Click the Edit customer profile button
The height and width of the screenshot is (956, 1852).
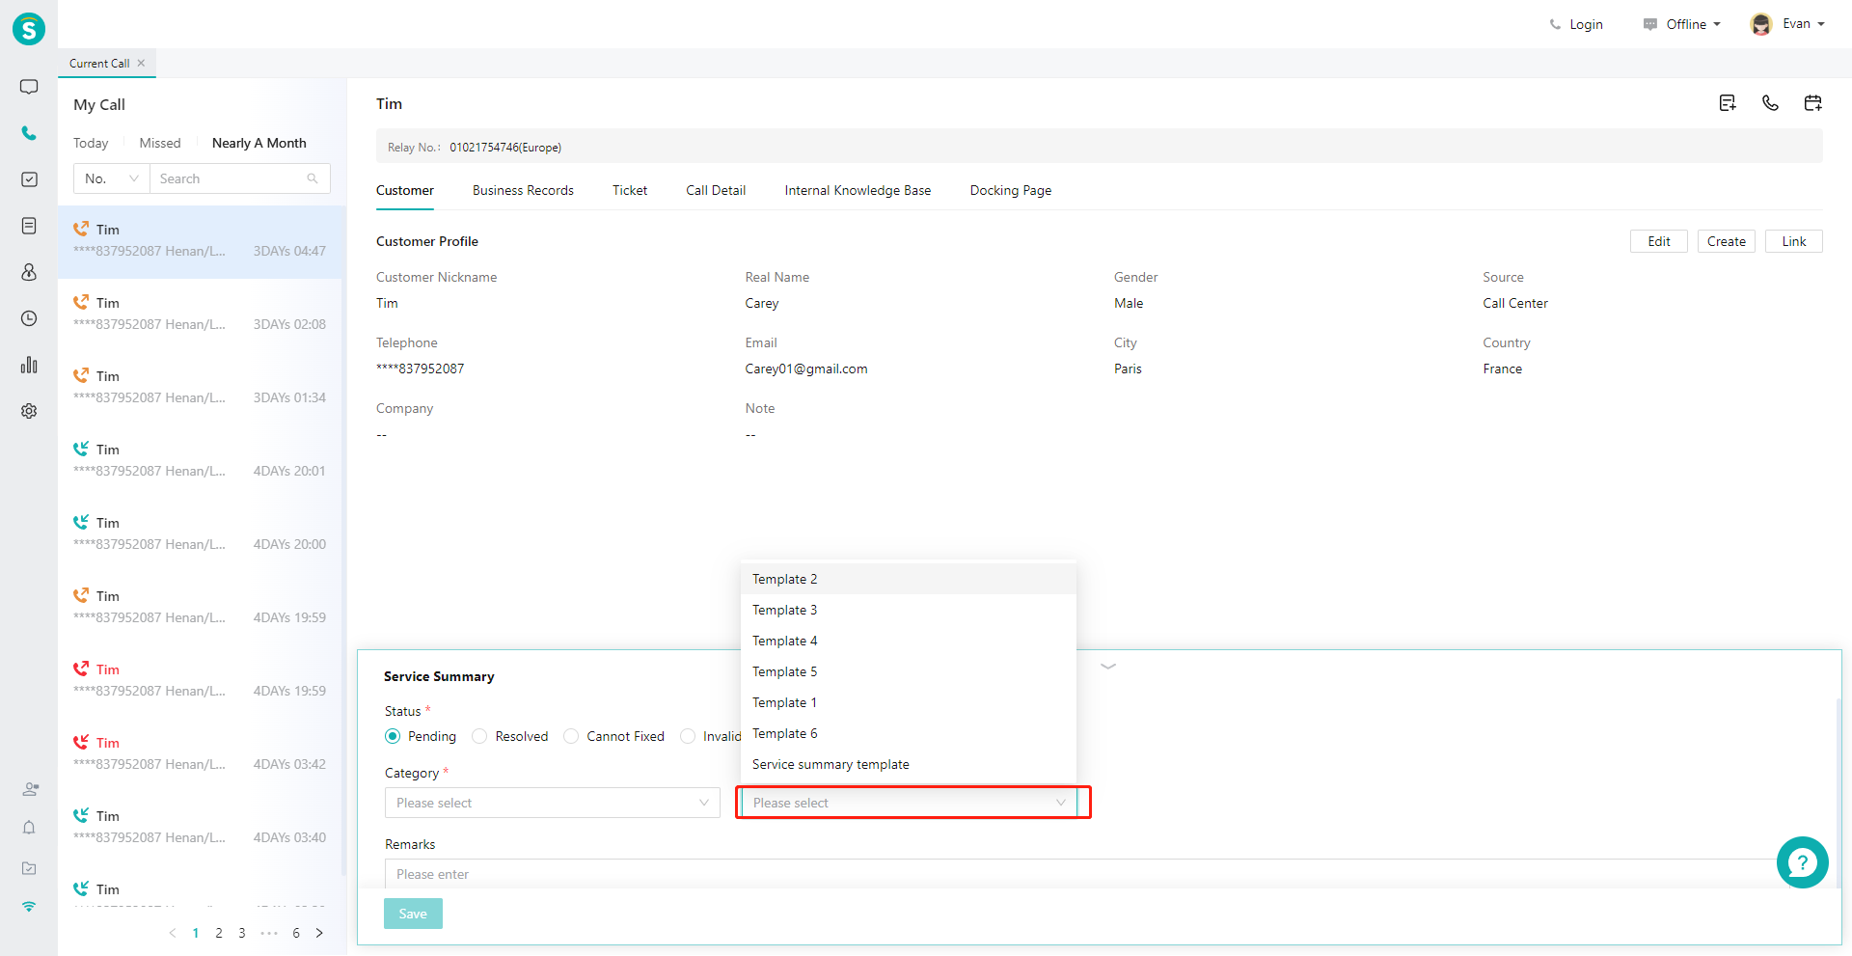coord(1659,241)
